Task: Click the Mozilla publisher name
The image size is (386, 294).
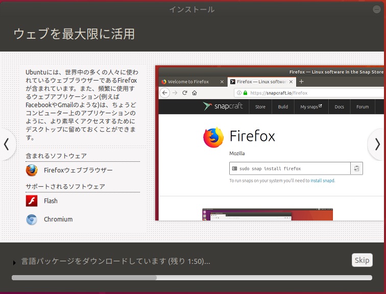Action: (x=237, y=153)
